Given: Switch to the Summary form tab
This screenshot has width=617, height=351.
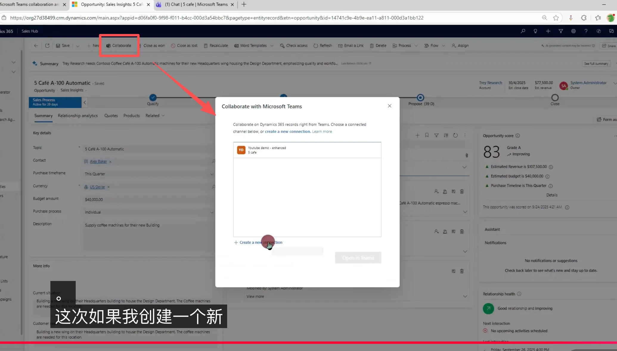Looking at the screenshot, I should coord(44,116).
